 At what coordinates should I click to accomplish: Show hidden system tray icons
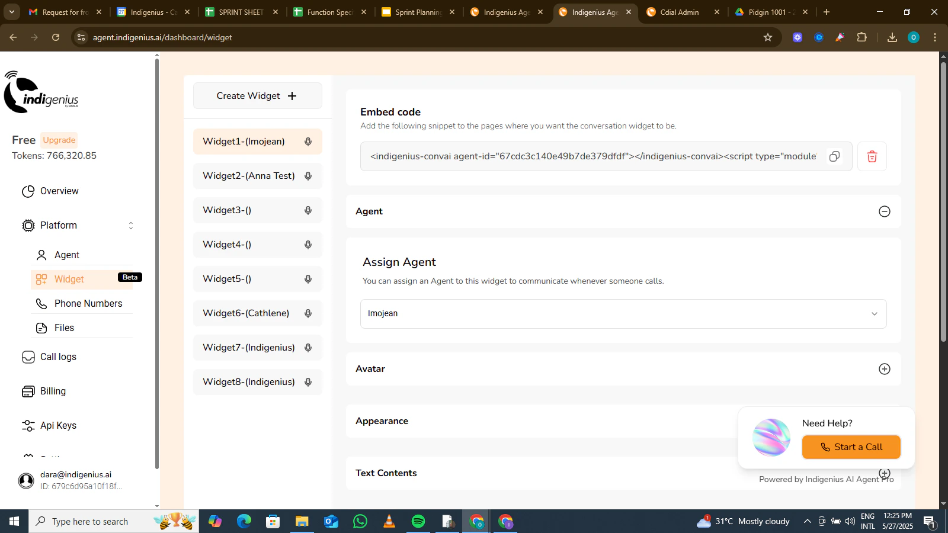click(x=807, y=521)
